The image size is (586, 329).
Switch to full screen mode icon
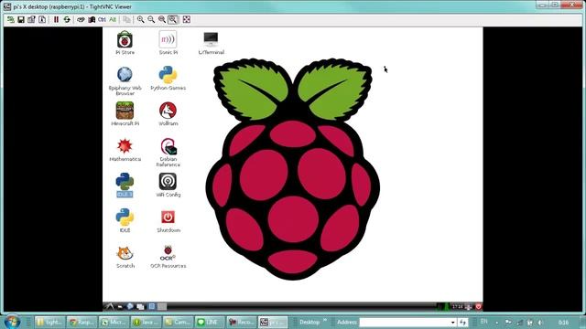[x=187, y=19]
